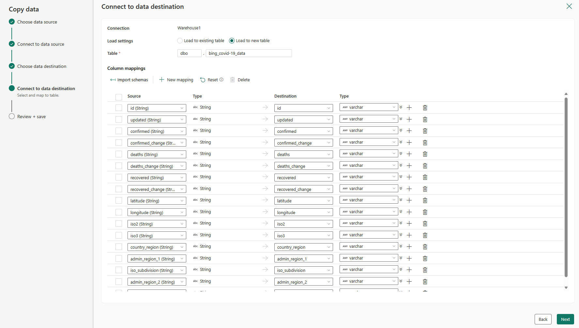Click the Back button
Viewport: 579px width, 328px height.
coord(543,319)
